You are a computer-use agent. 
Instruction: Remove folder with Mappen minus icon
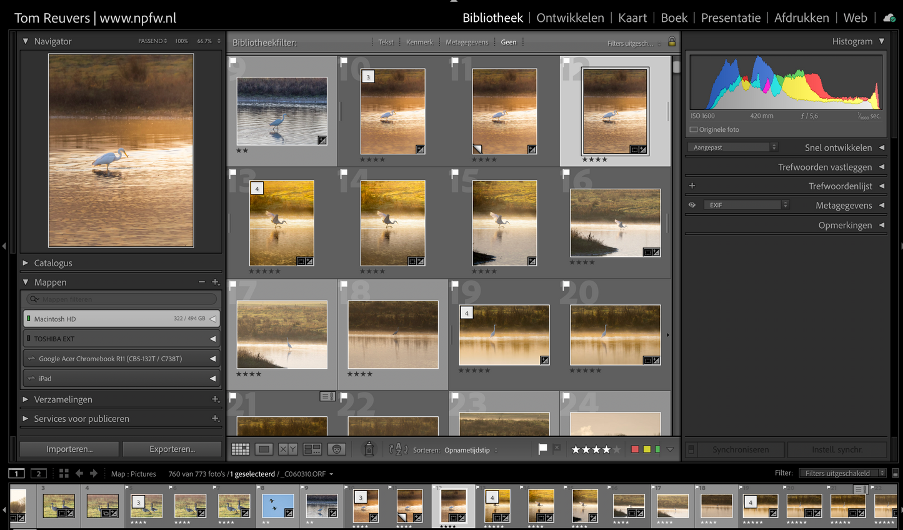(x=202, y=282)
